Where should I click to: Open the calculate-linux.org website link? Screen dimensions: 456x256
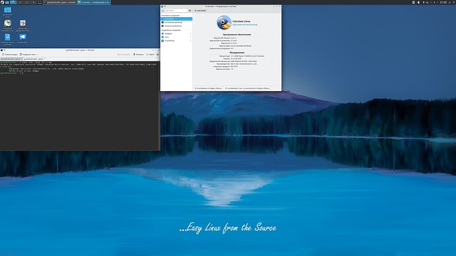click(245, 24)
